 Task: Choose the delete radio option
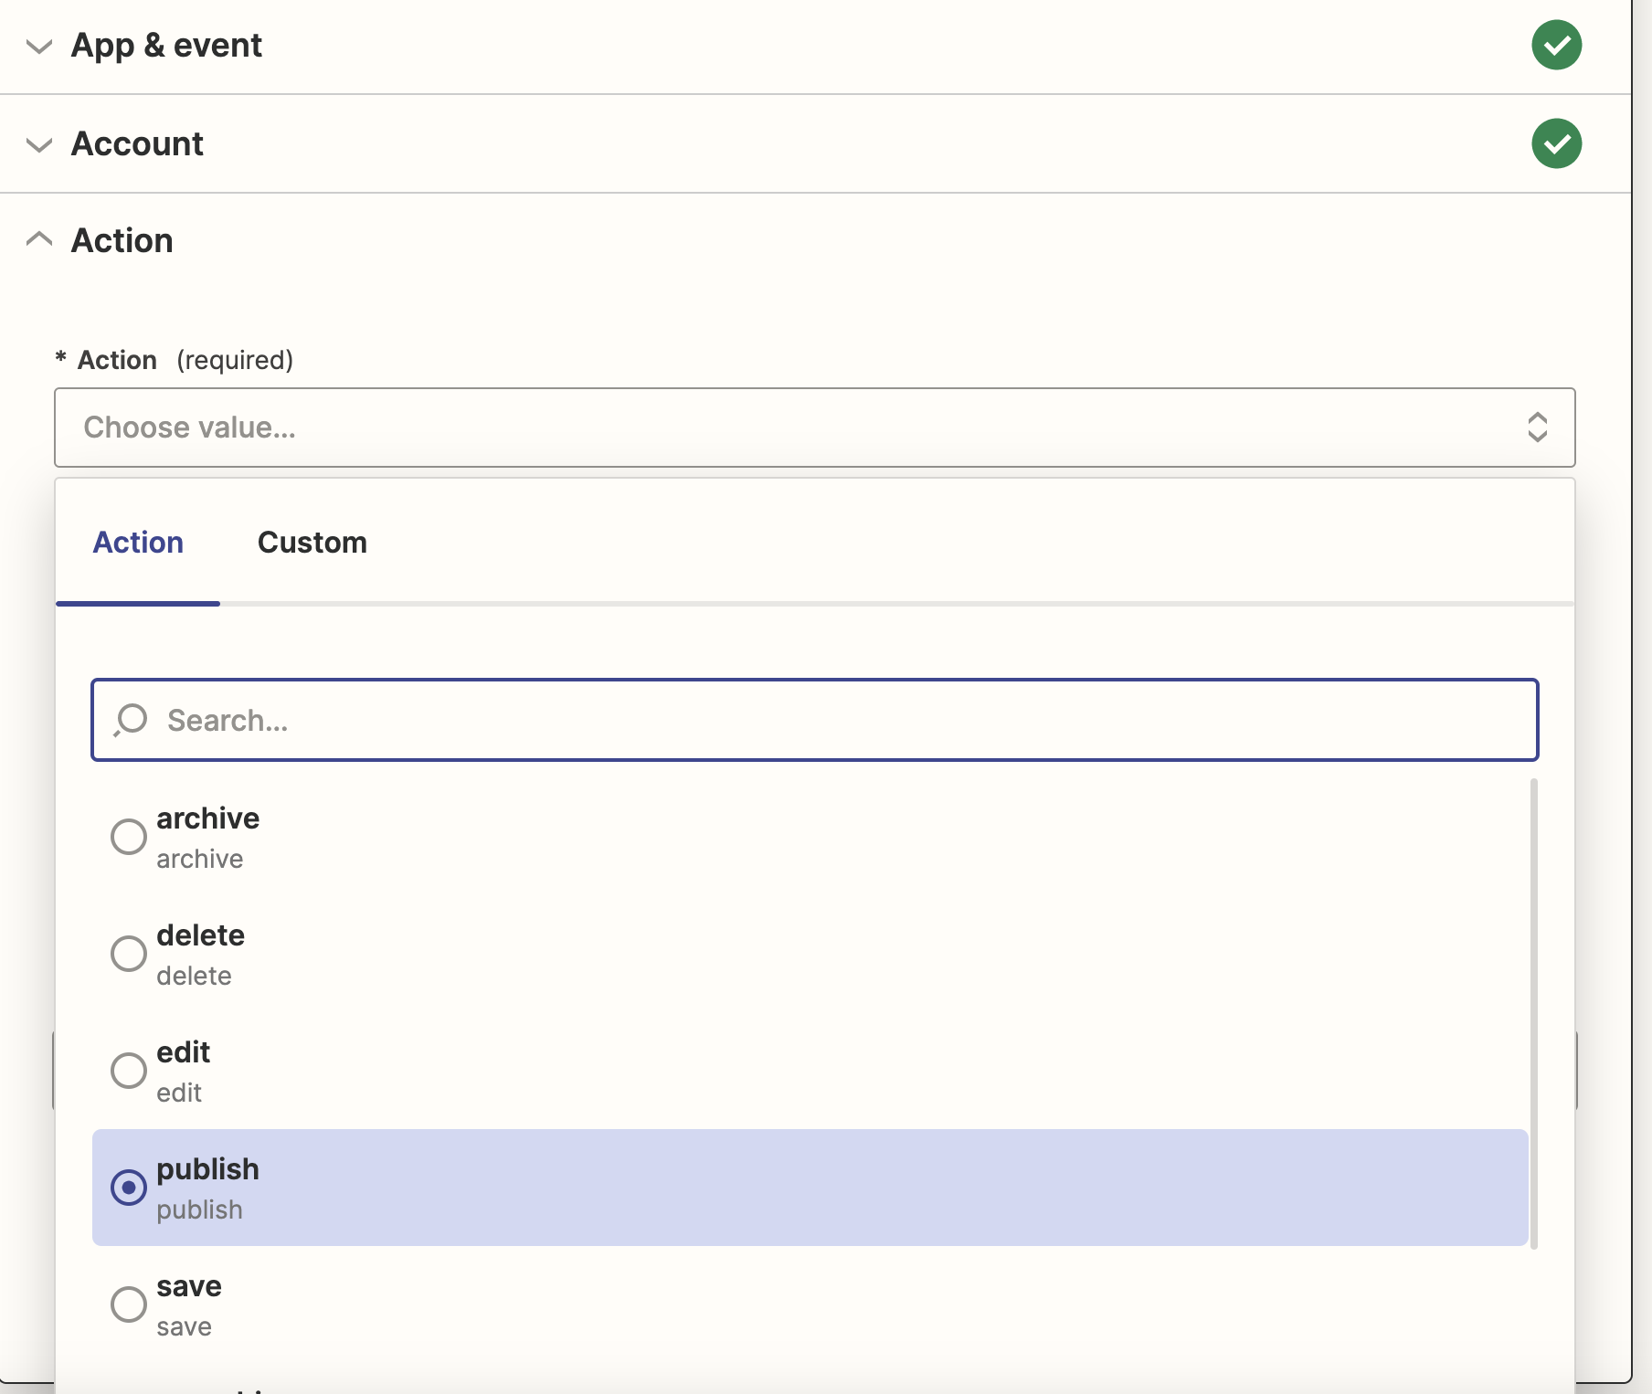[x=129, y=954]
